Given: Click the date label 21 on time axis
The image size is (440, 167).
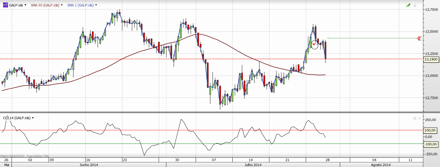Looking at the screenshot, I should coord(287,160).
